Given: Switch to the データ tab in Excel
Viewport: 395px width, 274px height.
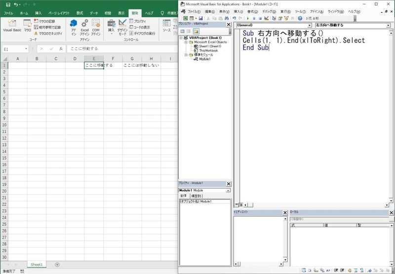Looking at the screenshot, I should 94,13.
